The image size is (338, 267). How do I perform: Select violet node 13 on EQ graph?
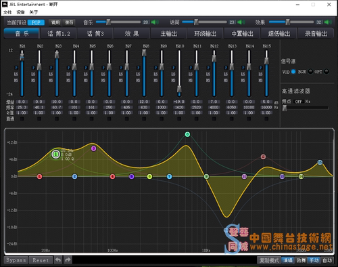coord(282,177)
